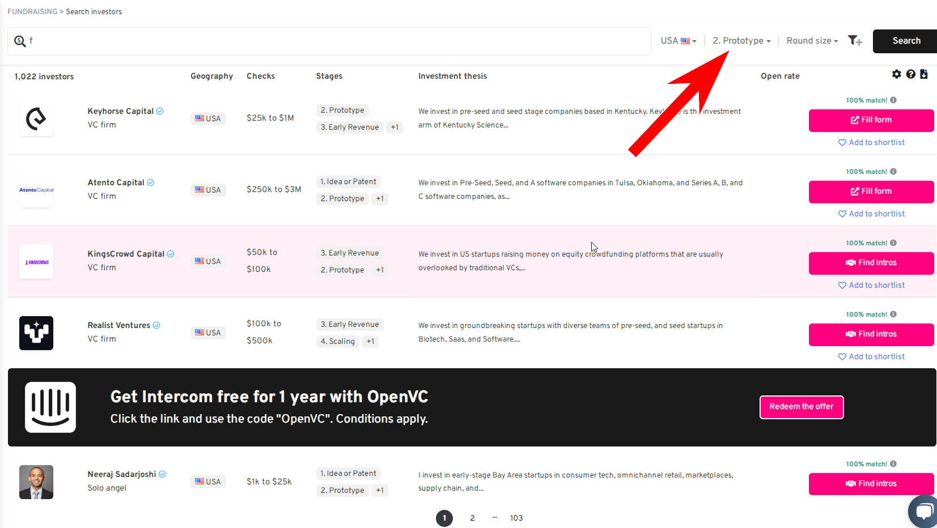
Task: Click the ellipsis in pagination
Action: (x=495, y=518)
